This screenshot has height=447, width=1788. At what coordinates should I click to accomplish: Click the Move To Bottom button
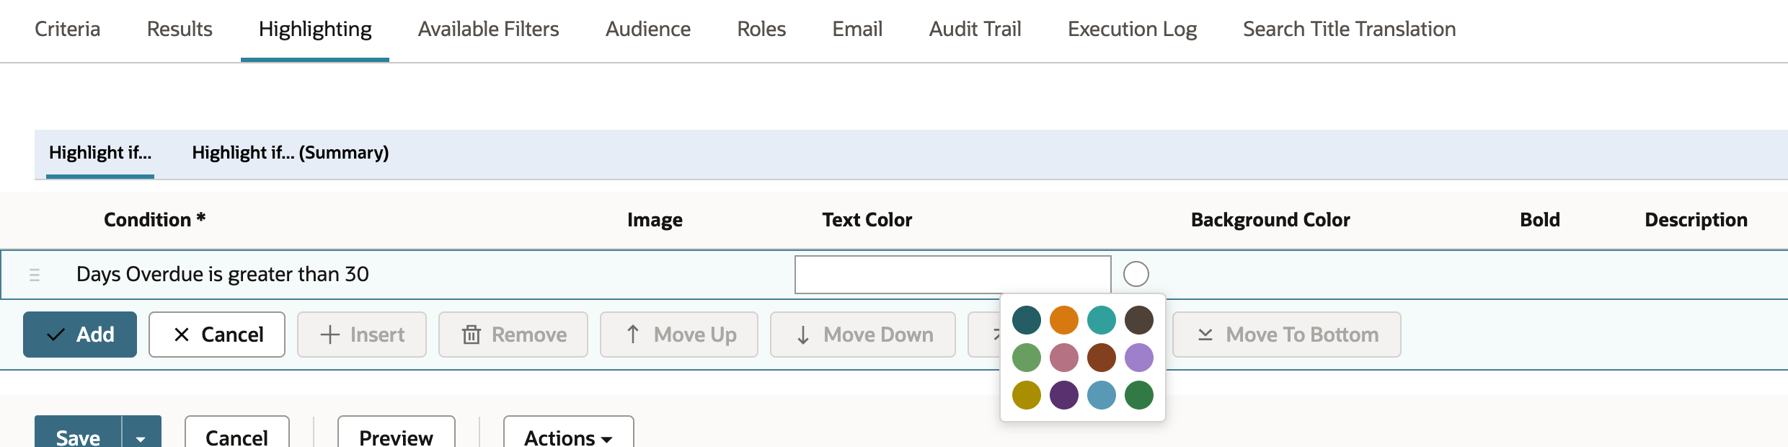tap(1287, 335)
